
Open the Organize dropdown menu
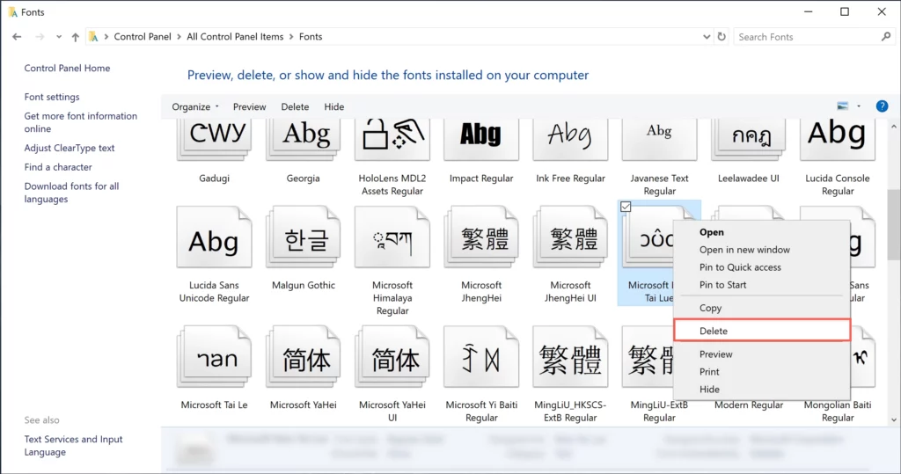click(x=195, y=107)
